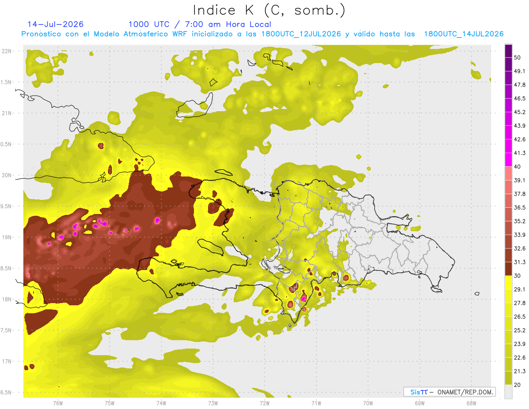Click latitude label "19N"

point(7,237)
